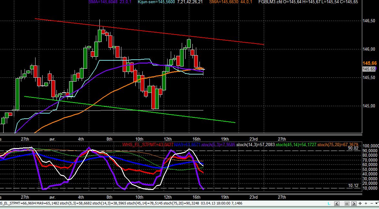Click the 146,50 price axis label
379x209 pixels.
tap(369, 21)
